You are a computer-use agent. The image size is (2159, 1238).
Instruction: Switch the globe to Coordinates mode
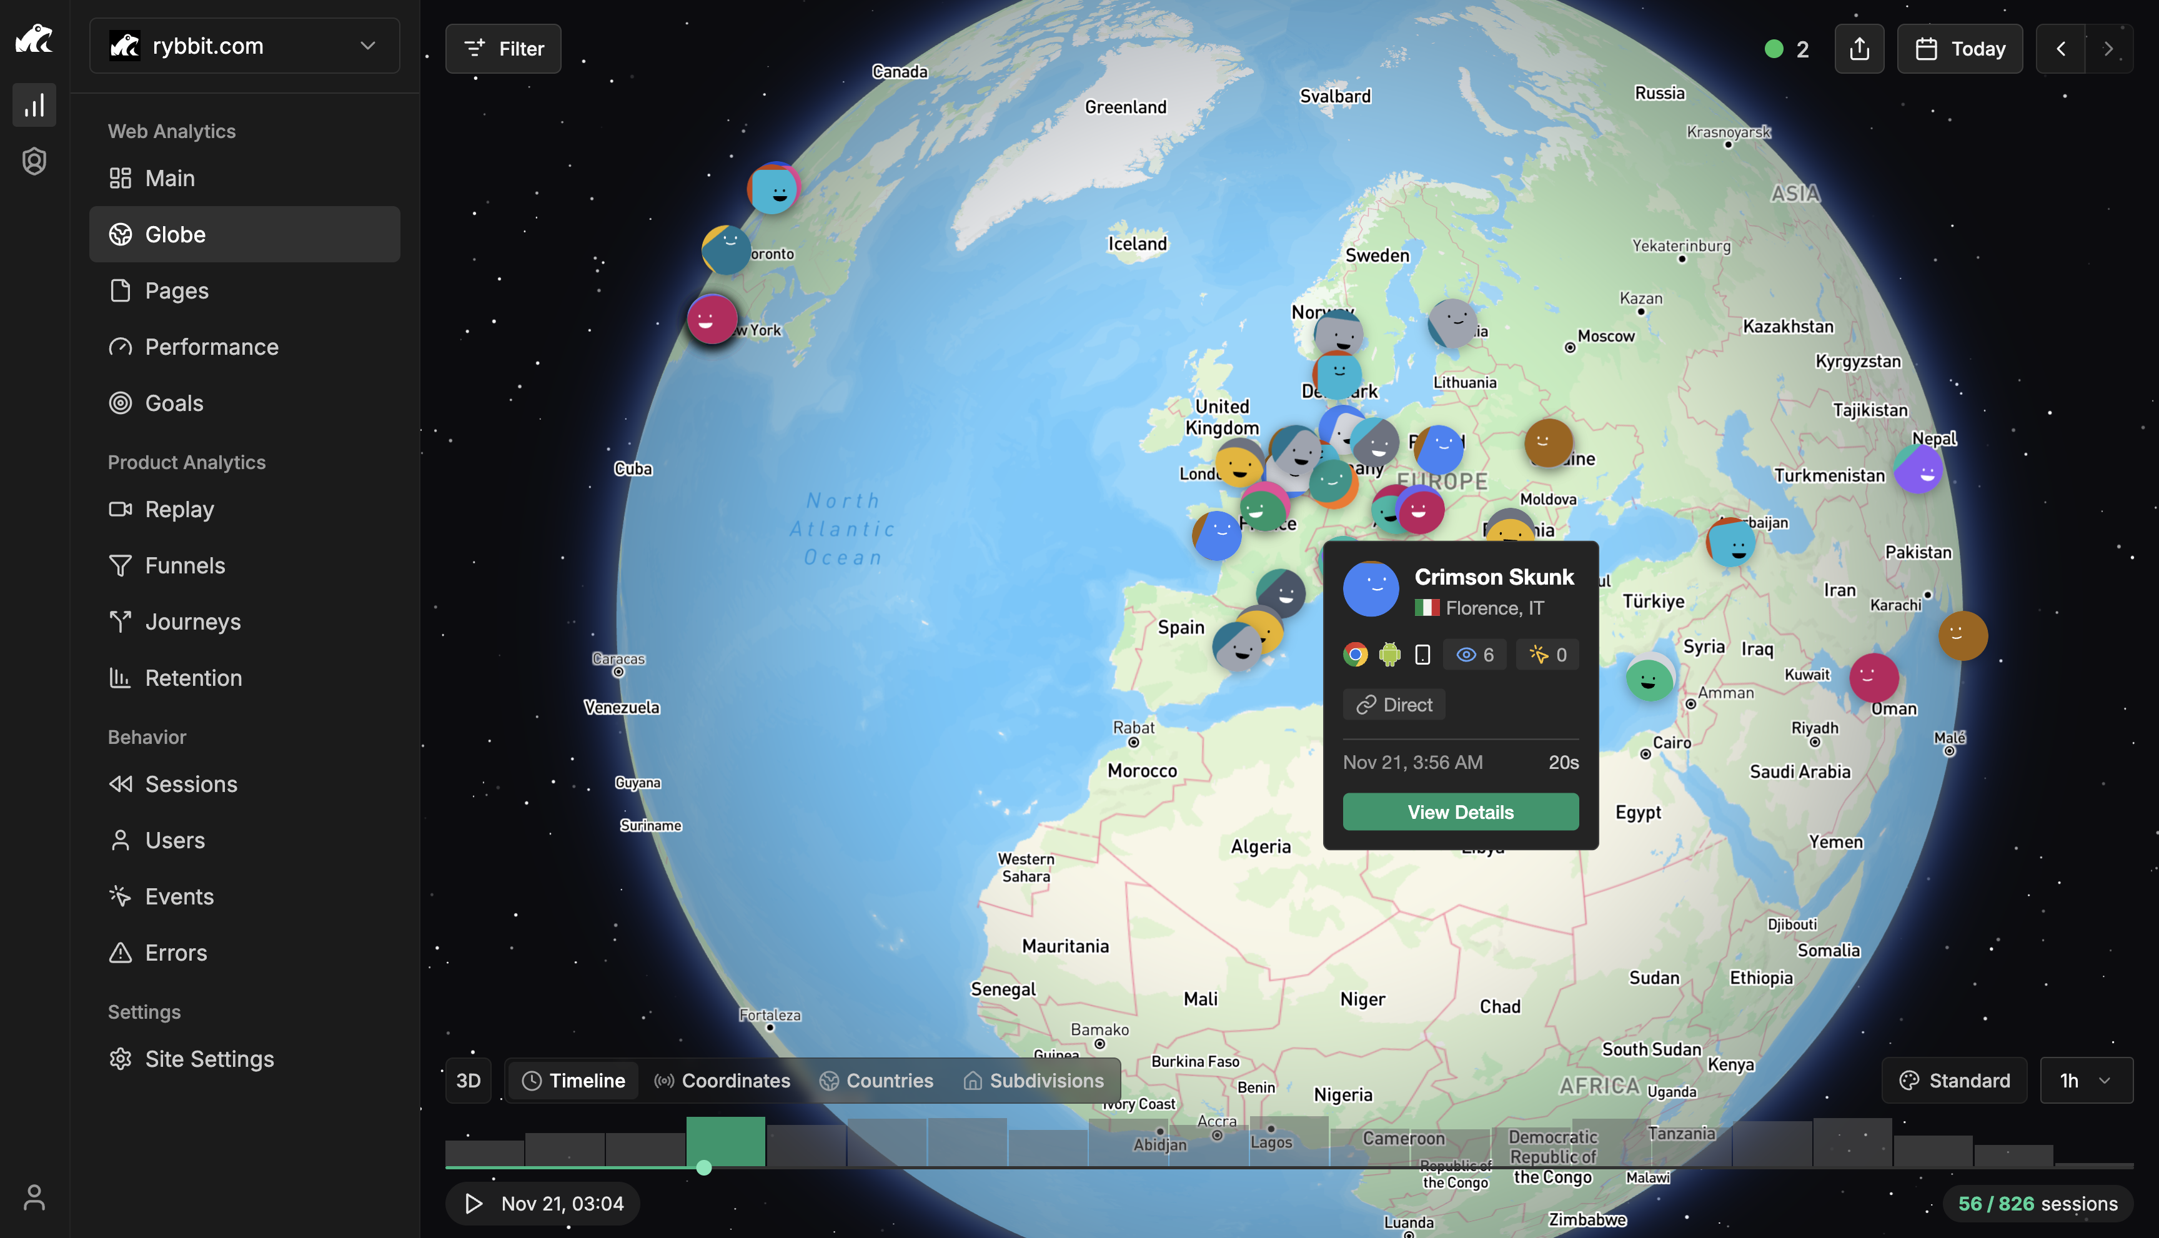(x=722, y=1081)
